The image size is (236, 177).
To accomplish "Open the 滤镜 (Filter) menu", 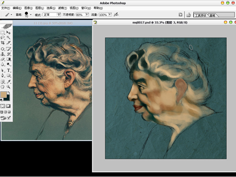I will click(62, 8).
